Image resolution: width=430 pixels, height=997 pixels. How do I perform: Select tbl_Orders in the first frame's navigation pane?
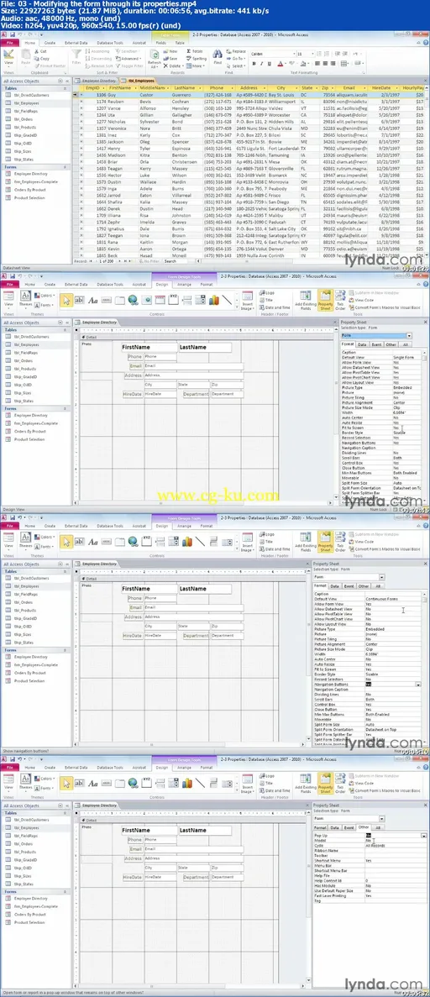click(23, 119)
